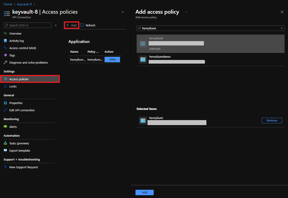Viewport: 288px width, 198px height.
Task: Click the Action column header
Action: pos(109,52)
